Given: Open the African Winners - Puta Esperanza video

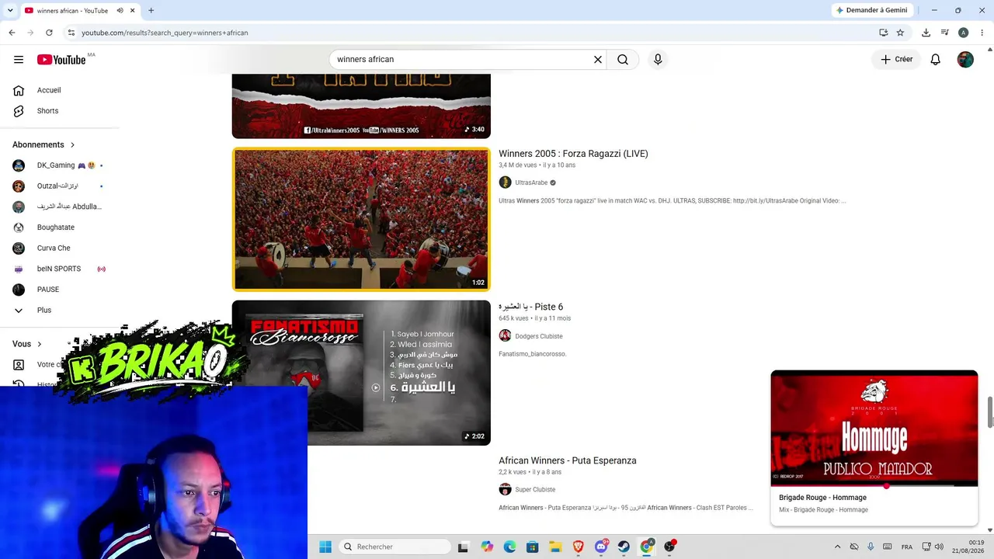Looking at the screenshot, I should 568,460.
